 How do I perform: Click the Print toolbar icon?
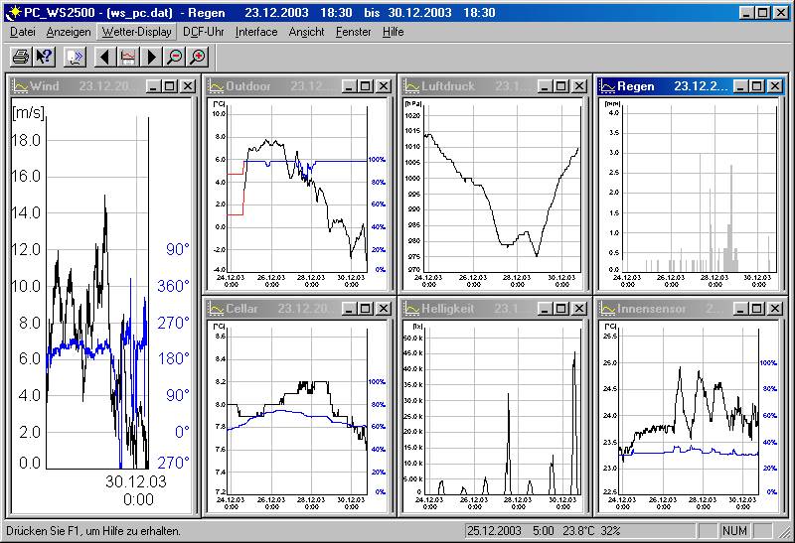click(x=21, y=57)
